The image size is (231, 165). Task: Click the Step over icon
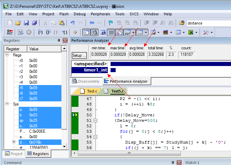(x=48, y=32)
